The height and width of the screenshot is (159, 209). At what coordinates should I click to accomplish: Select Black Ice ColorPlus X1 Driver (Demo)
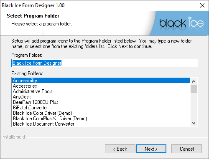101,119
